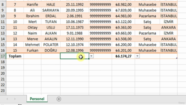Open dropdown next to ₺6.174,27 total

tap(137, 56)
